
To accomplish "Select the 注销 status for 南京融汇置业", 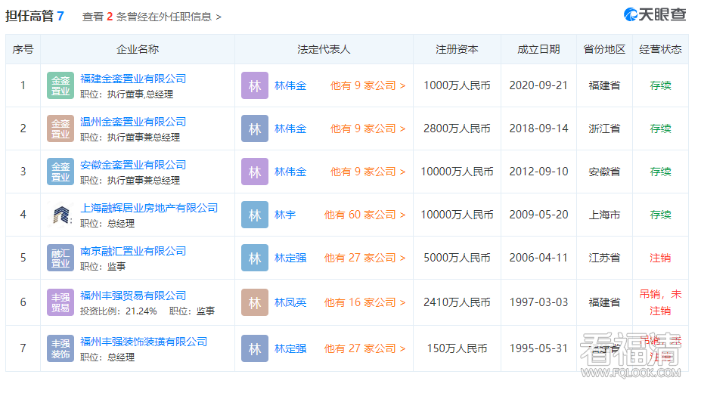I will coord(660,258).
